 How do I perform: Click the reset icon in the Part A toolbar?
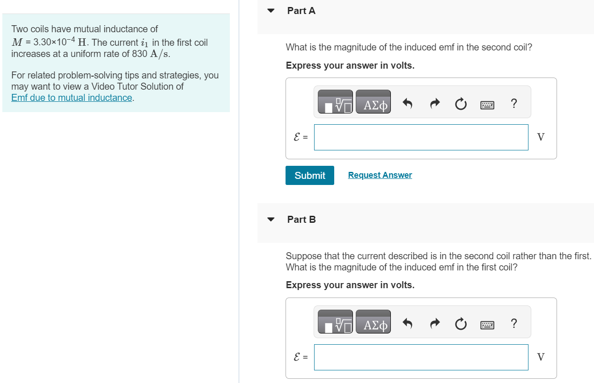point(461,103)
